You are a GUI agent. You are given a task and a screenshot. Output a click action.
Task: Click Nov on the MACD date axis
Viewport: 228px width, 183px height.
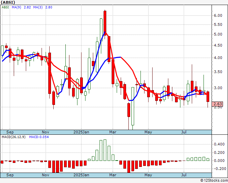[x=46, y=175]
